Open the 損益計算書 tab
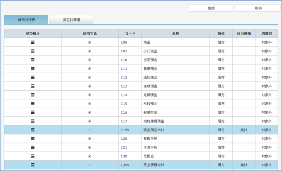 [71, 20]
